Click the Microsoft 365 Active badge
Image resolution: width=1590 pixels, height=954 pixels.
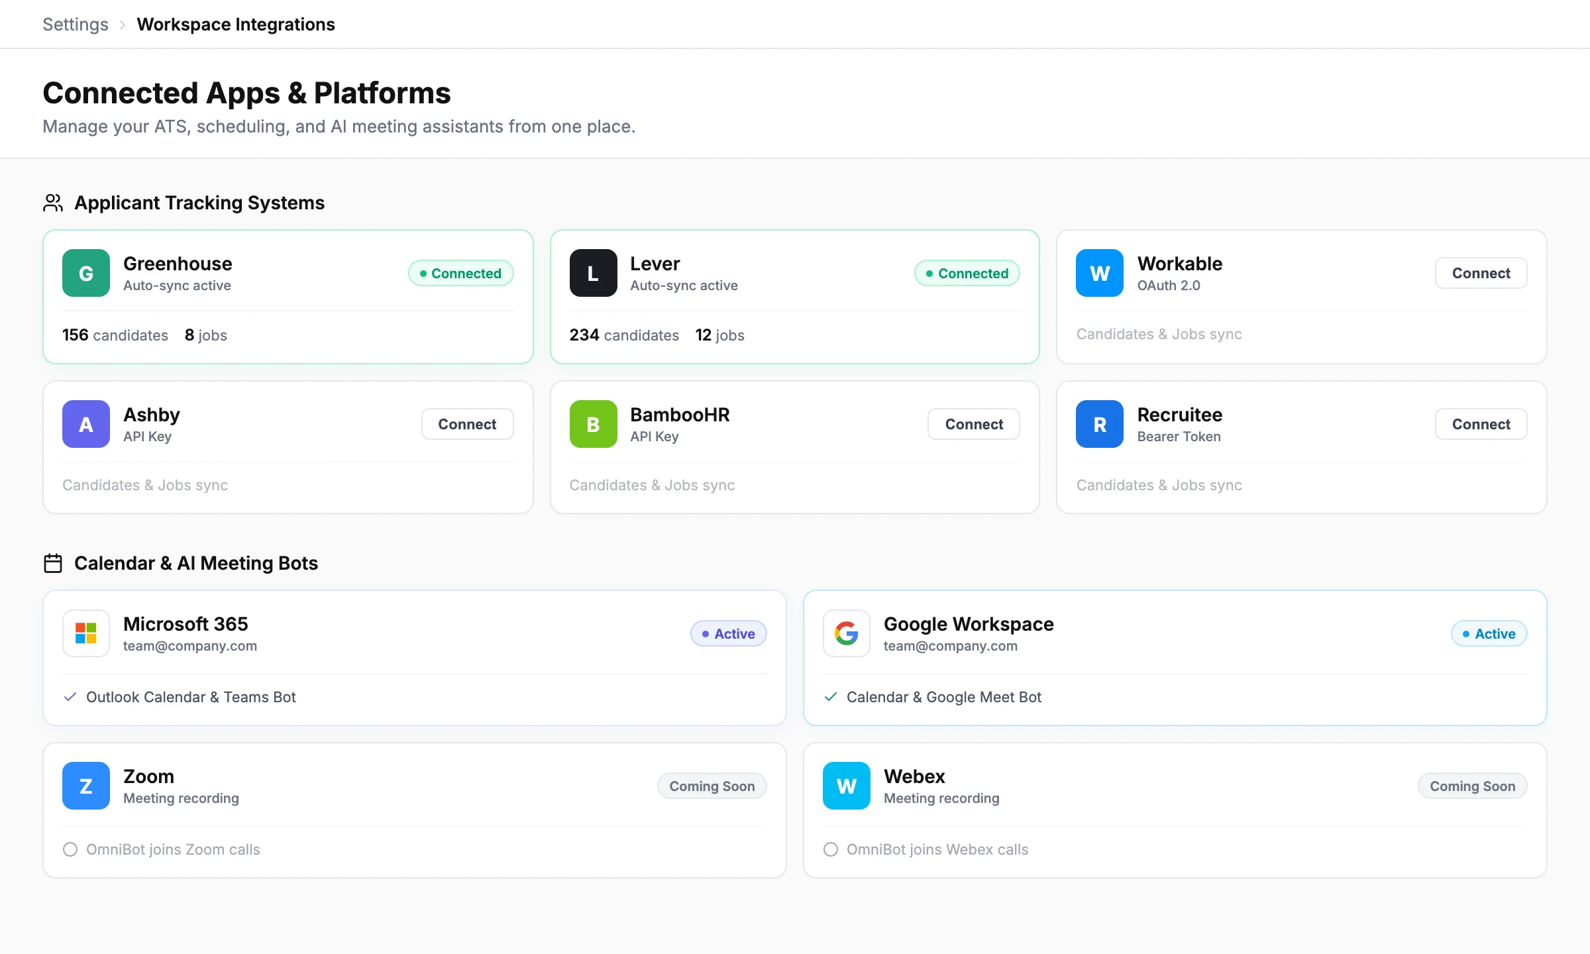click(x=729, y=633)
